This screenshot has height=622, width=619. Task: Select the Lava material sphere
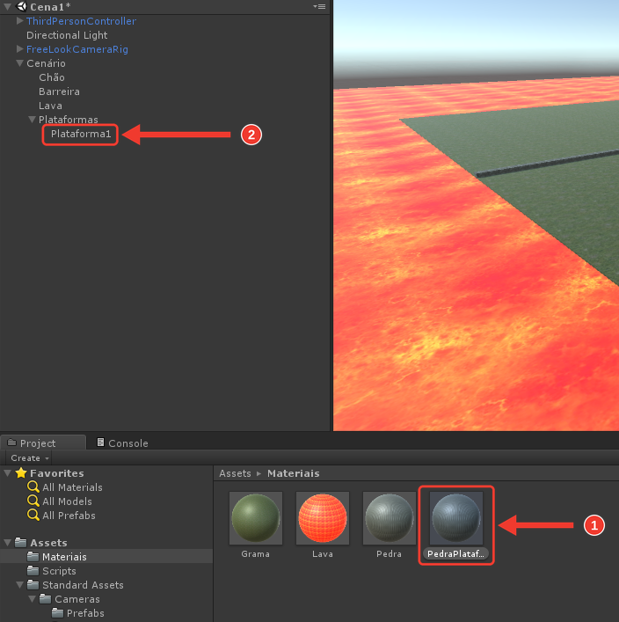click(323, 517)
